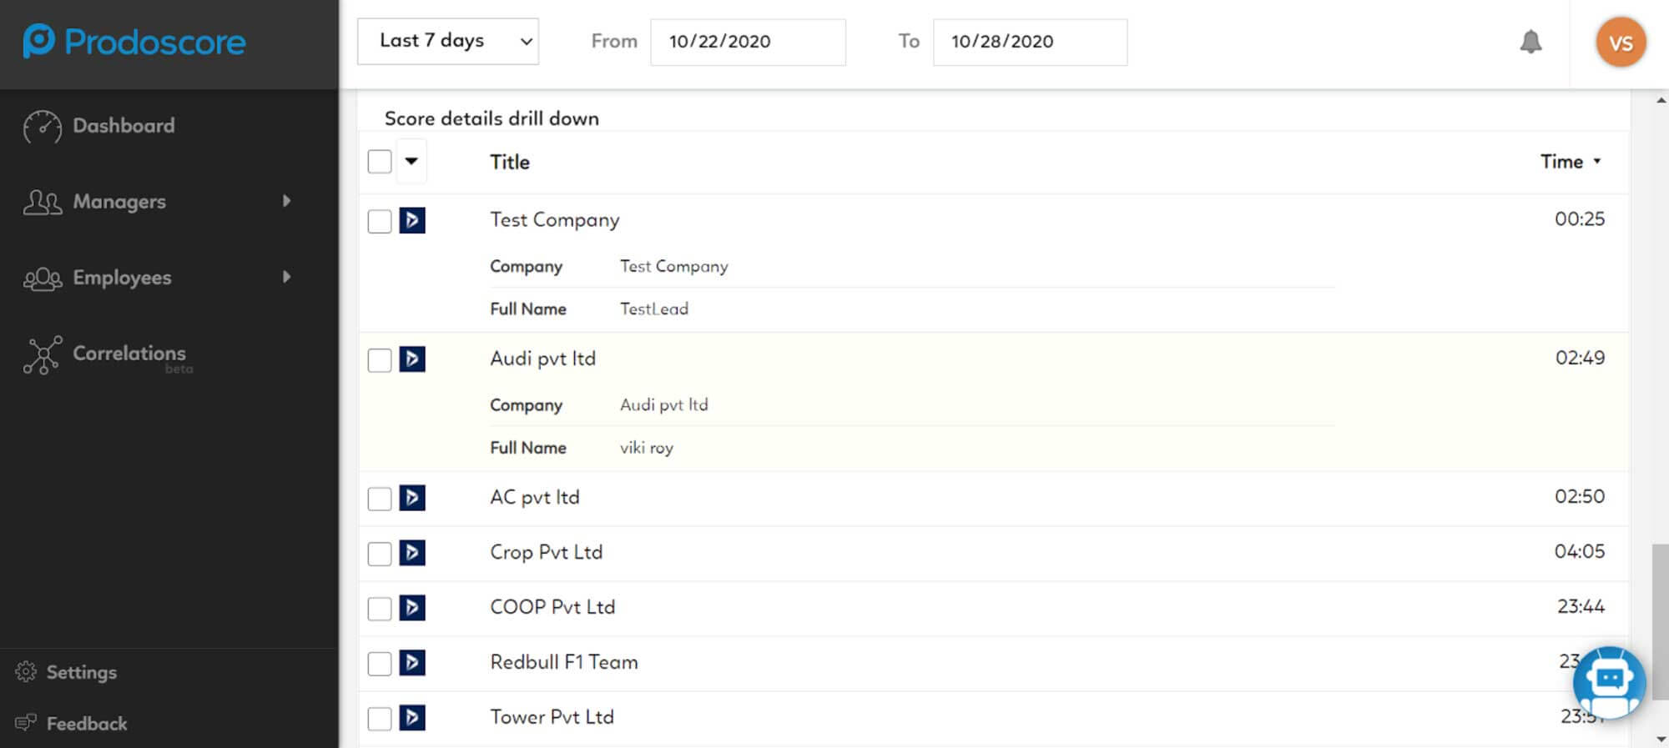Open the Last 7 days range dropdown
The width and height of the screenshot is (1669, 748).
pyautogui.click(x=448, y=41)
